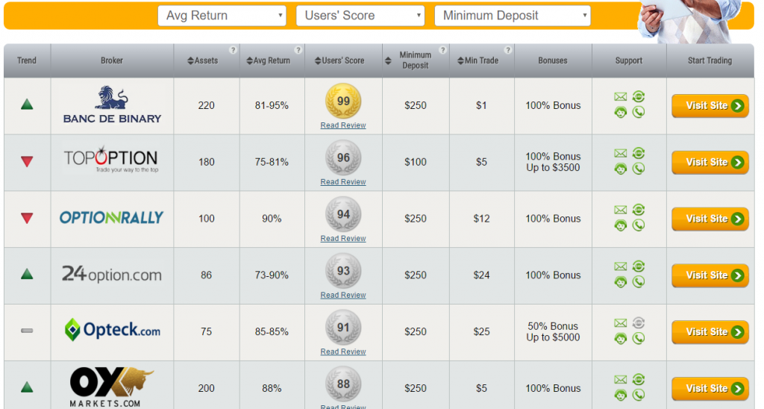Click email support icon for OX Markets
This screenshot has width=764, height=409.
point(620,379)
